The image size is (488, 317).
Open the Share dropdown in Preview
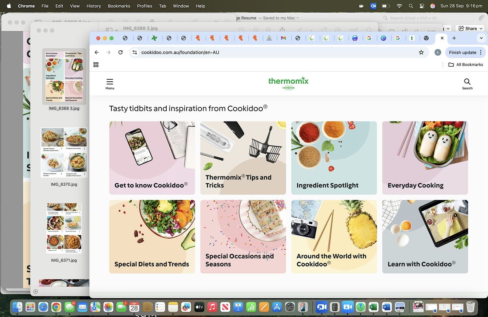coord(471,28)
